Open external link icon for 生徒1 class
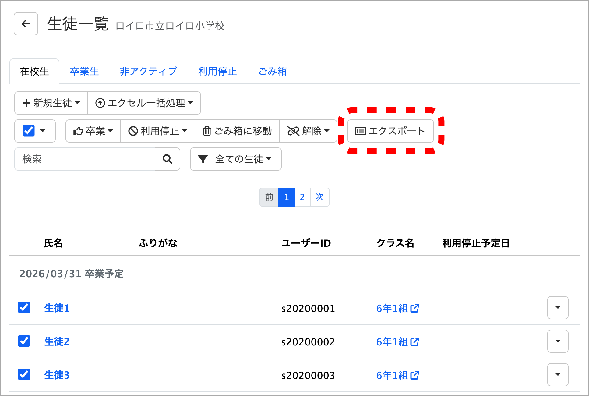Image resolution: width=589 pixels, height=396 pixels. 415,308
